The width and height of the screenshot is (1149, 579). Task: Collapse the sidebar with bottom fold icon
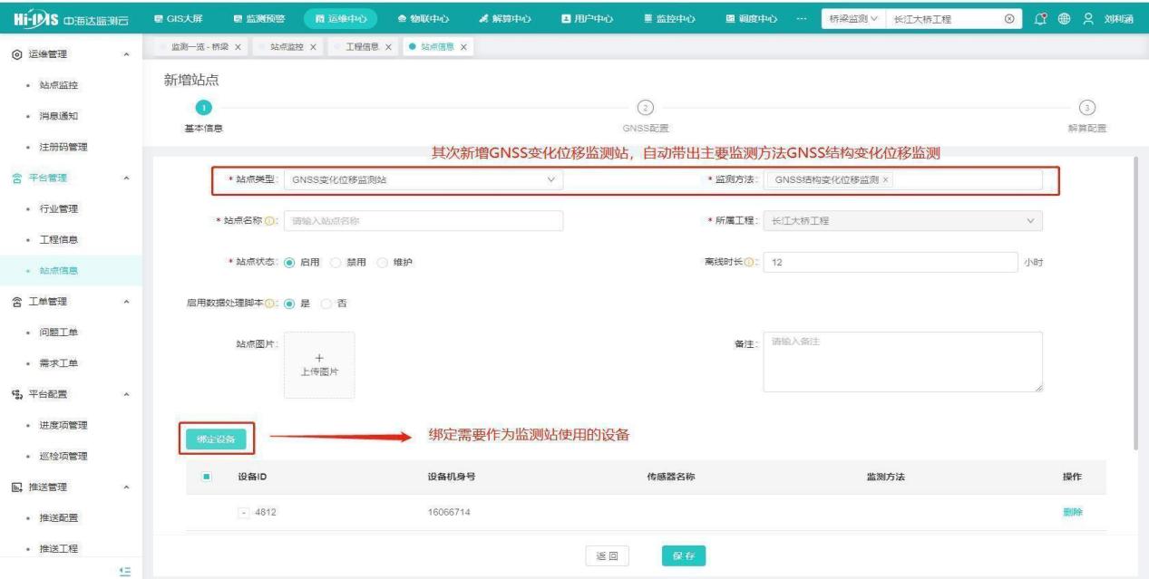click(x=126, y=569)
